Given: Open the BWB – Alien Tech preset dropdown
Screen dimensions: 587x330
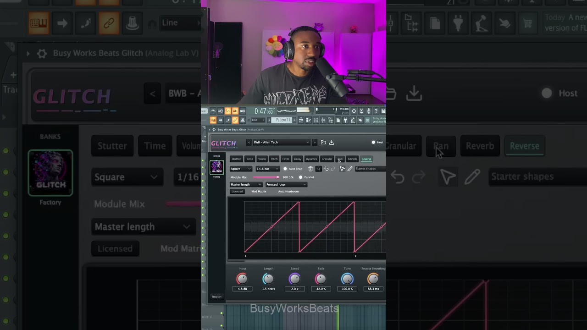Looking at the screenshot, I should (281, 143).
